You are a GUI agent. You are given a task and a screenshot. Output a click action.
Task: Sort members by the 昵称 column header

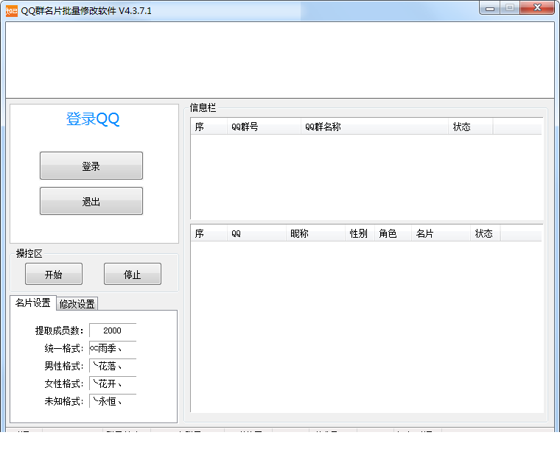tap(315, 233)
